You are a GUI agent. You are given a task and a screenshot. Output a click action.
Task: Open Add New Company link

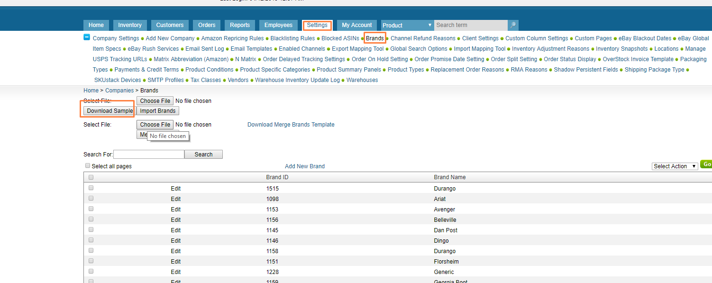click(x=170, y=38)
